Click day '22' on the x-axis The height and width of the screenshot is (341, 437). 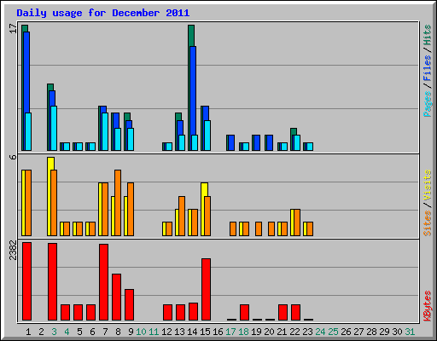294,332
